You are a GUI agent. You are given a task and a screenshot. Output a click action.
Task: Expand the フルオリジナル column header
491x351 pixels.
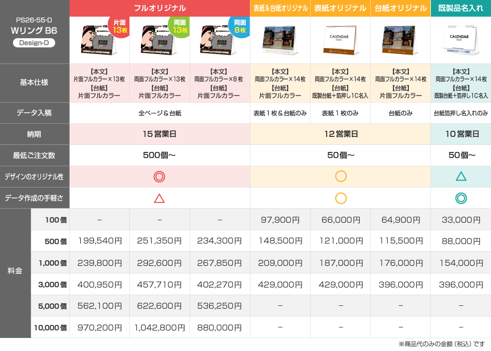[159, 8]
